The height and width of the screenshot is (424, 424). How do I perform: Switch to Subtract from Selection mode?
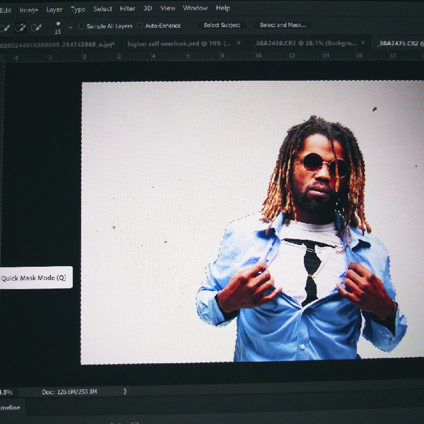[36, 28]
